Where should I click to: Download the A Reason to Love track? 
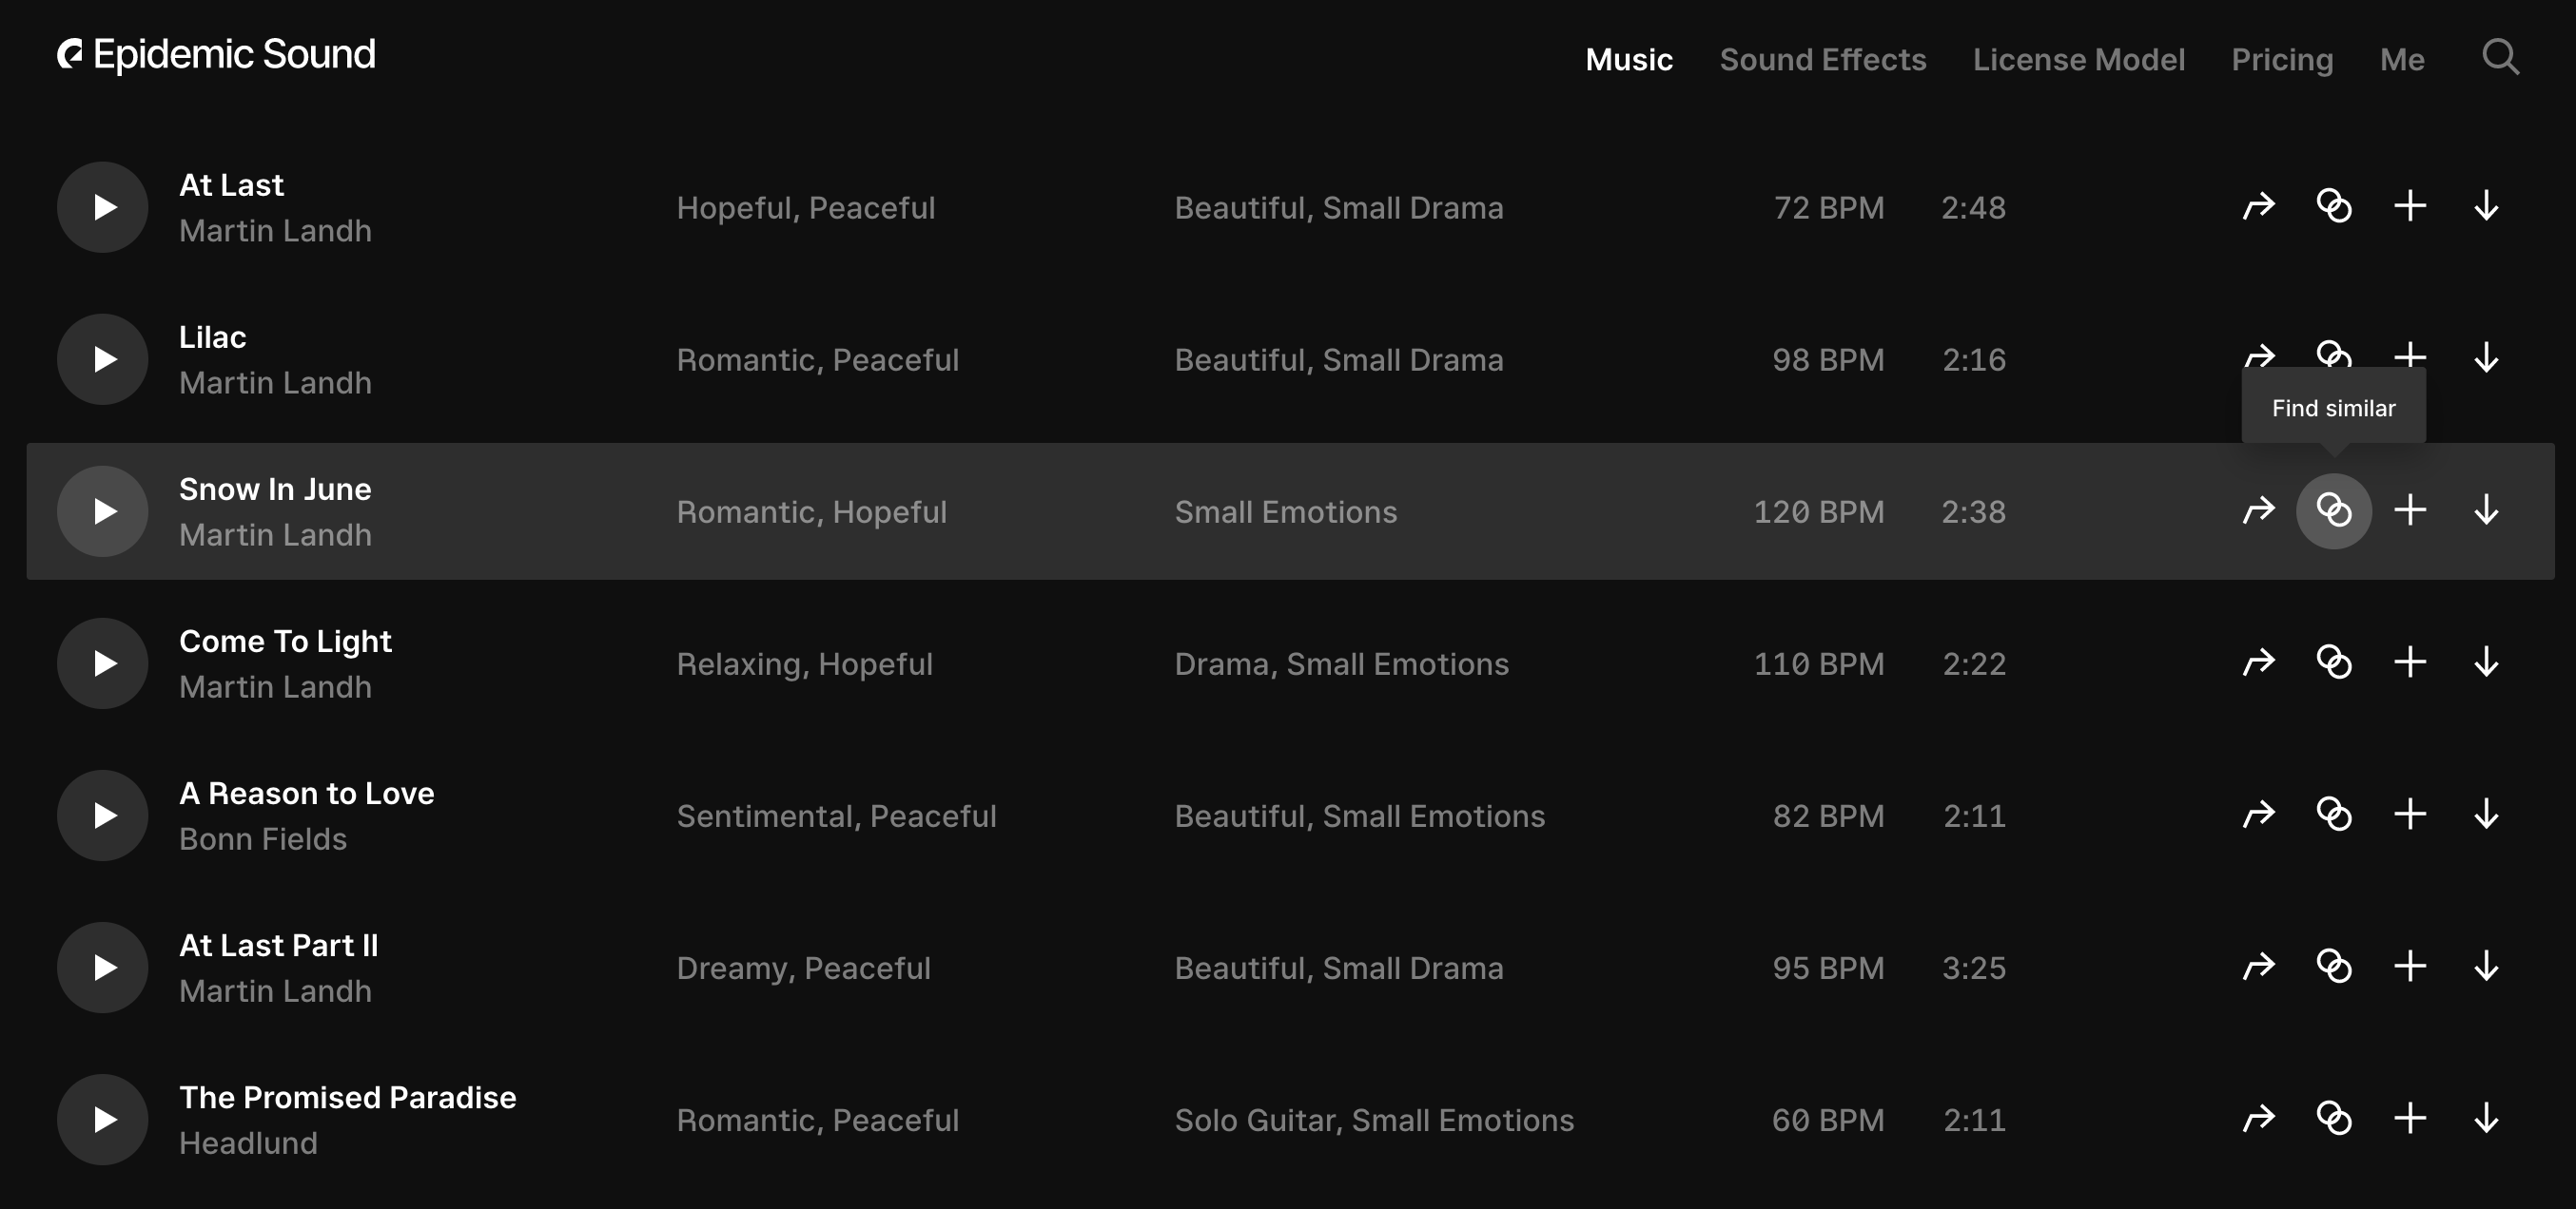pyautogui.click(x=2486, y=815)
